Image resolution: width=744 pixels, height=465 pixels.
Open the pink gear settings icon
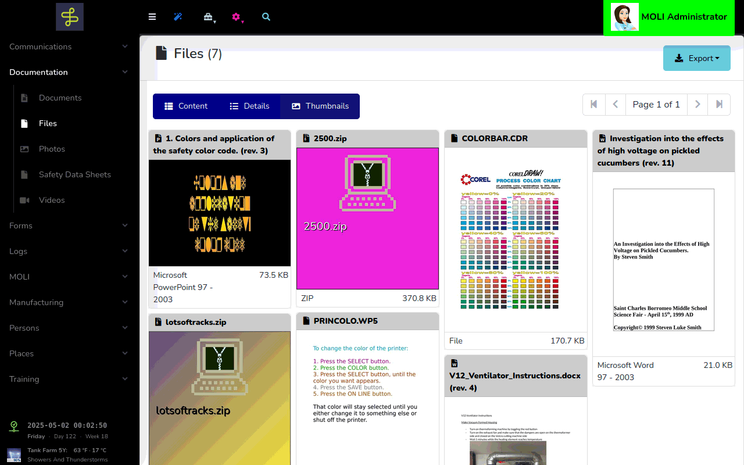(236, 17)
